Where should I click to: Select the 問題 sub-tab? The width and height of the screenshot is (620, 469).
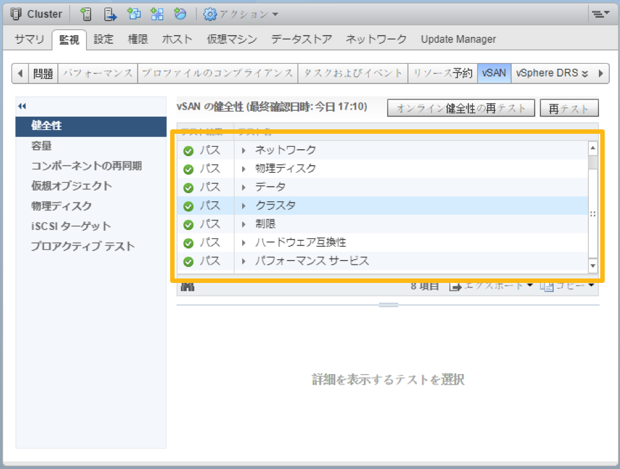[x=43, y=73]
